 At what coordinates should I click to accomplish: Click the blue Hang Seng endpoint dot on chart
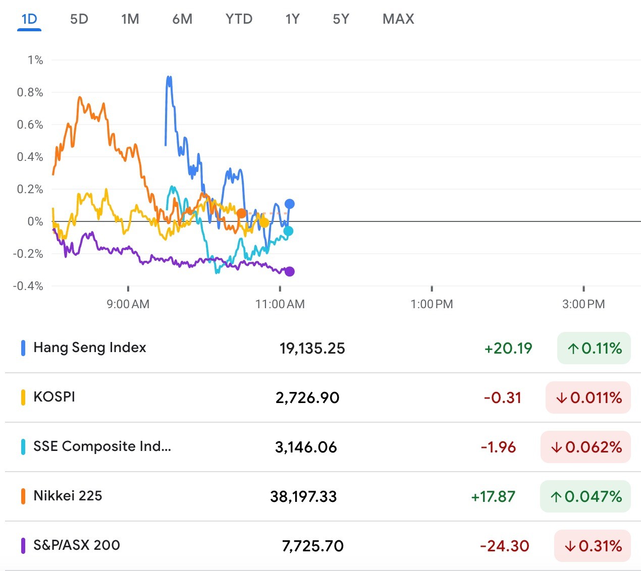(290, 204)
